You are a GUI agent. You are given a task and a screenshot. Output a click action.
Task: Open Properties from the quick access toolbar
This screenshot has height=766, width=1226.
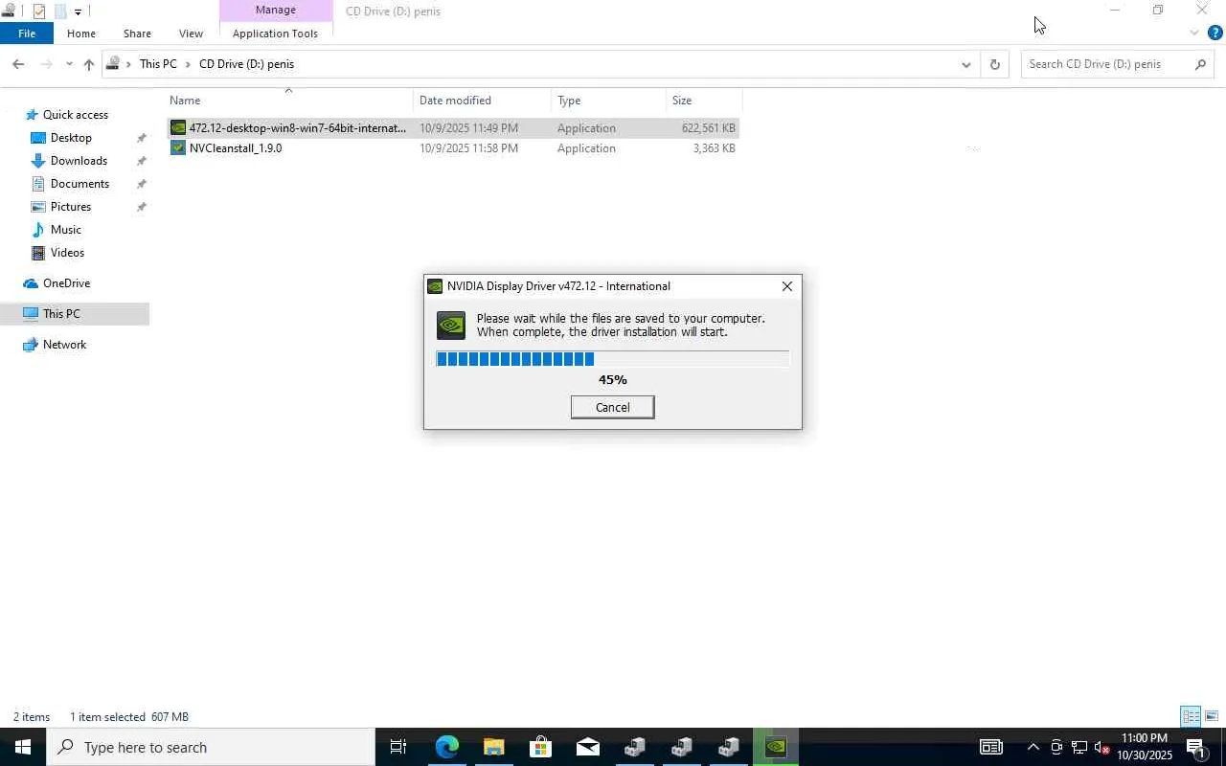[39, 11]
